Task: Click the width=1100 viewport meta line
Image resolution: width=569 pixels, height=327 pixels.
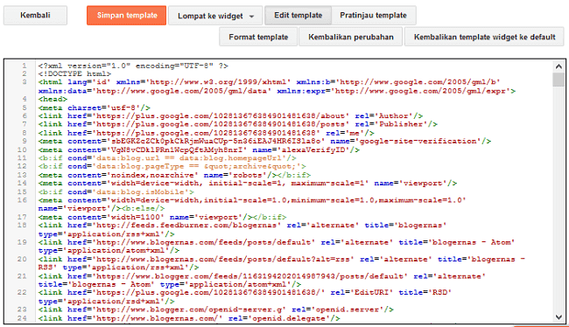Action: (x=162, y=217)
